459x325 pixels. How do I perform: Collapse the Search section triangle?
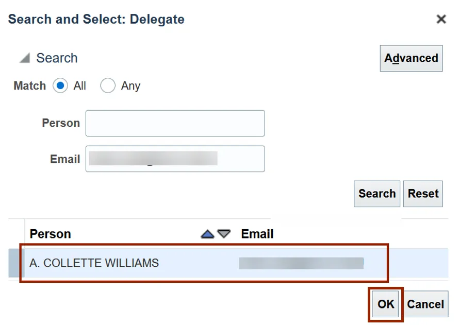click(25, 58)
